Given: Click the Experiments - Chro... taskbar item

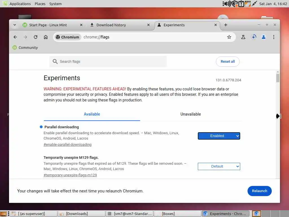Looking at the screenshot, I should (225, 214).
